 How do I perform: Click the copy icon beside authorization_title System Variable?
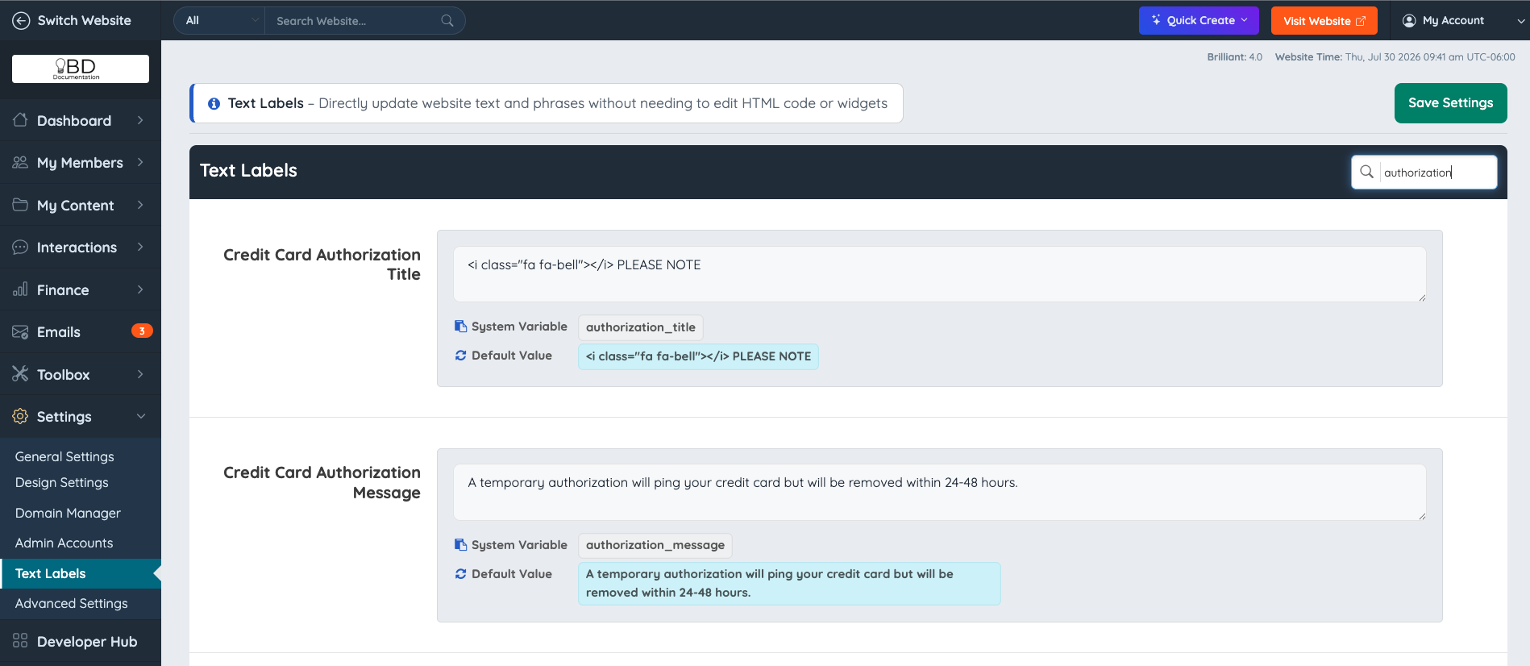pos(461,327)
